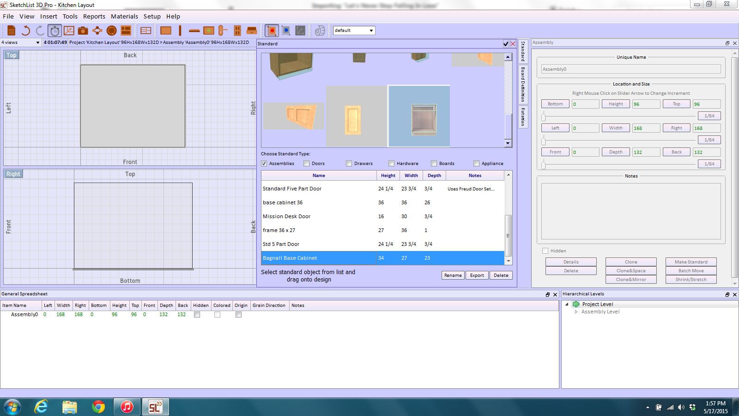Select the 'base cabinet 36' list row
This screenshot has height=416, width=739.
click(x=383, y=202)
